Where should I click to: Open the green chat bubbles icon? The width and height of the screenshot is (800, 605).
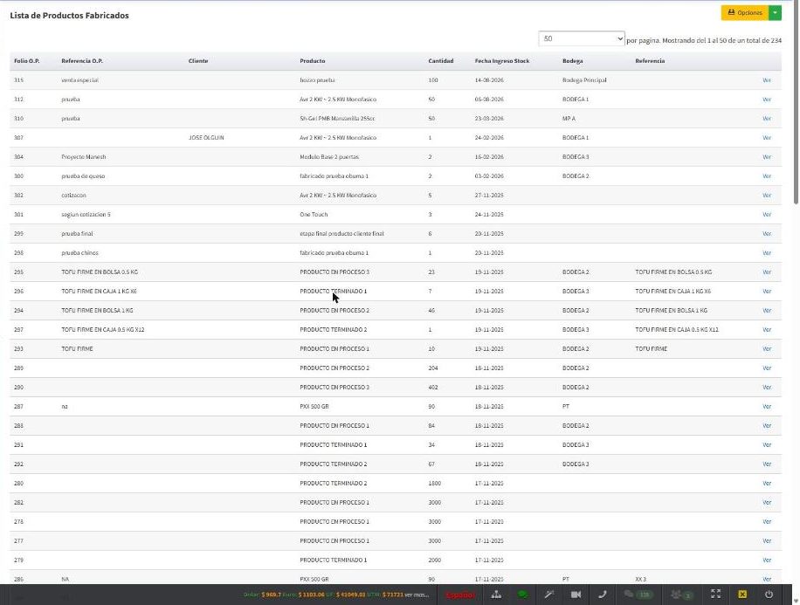(522, 595)
